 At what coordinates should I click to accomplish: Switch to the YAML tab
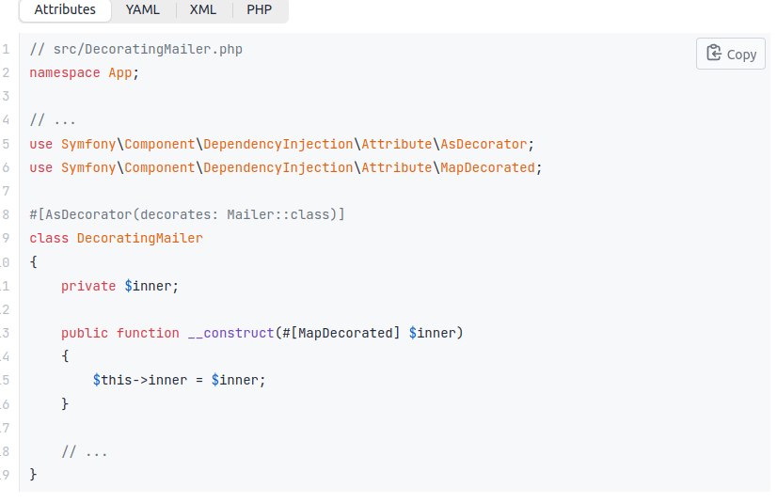143,10
